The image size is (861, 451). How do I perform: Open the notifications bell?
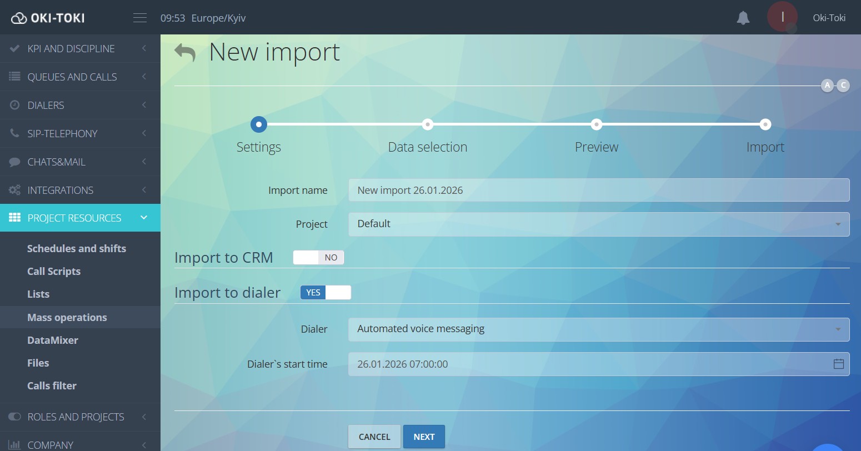coord(743,17)
